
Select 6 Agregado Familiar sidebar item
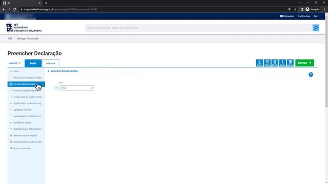coord(26,110)
